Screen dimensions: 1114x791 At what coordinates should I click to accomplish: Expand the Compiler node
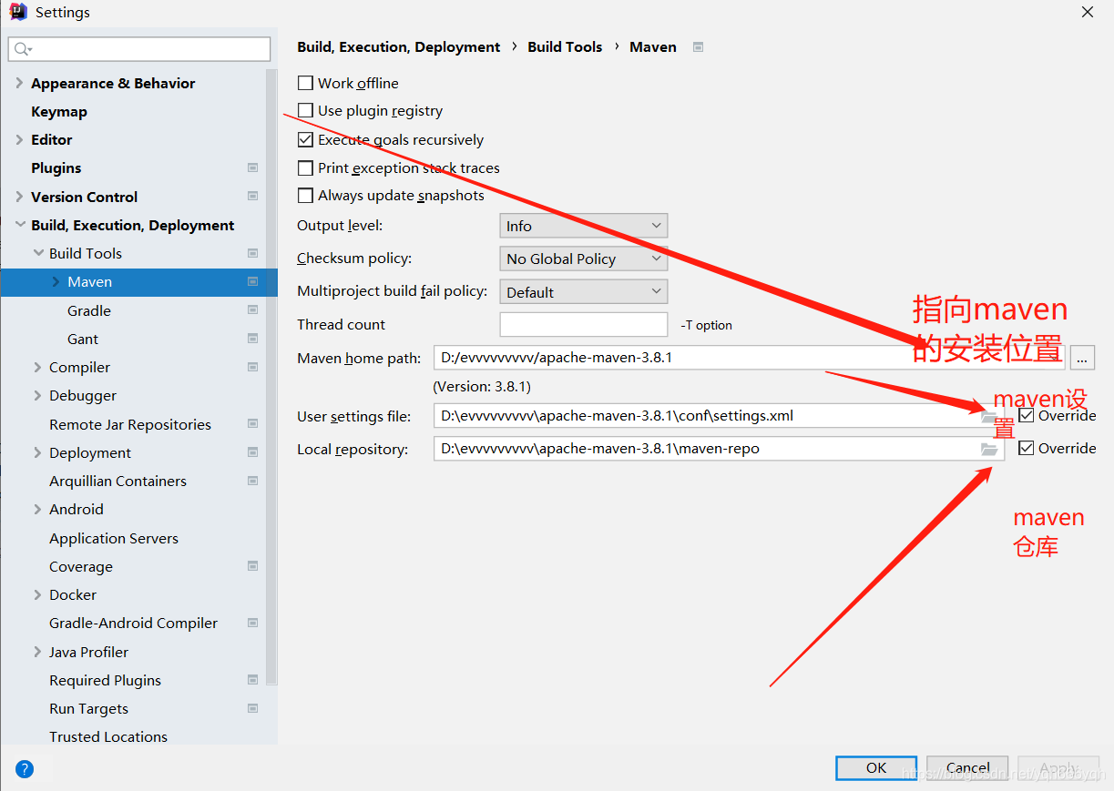pos(37,367)
